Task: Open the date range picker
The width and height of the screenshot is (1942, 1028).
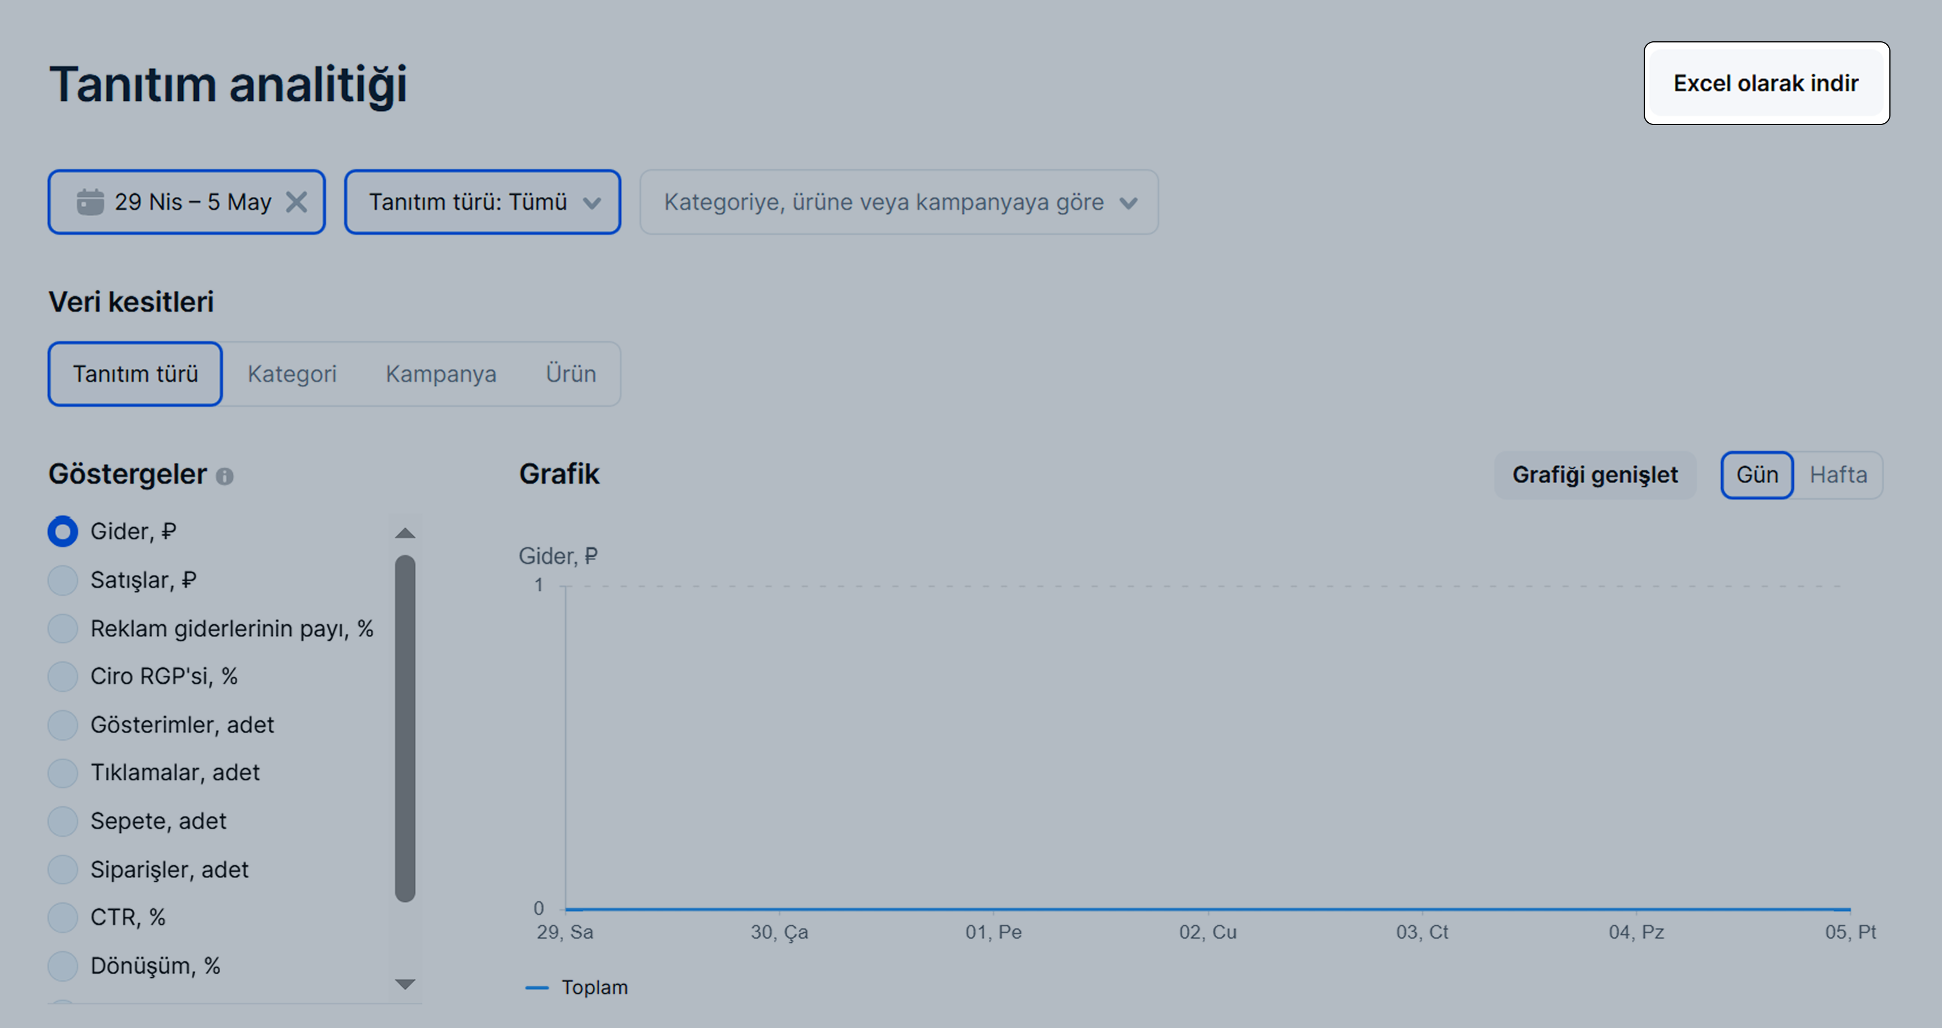Action: (191, 202)
